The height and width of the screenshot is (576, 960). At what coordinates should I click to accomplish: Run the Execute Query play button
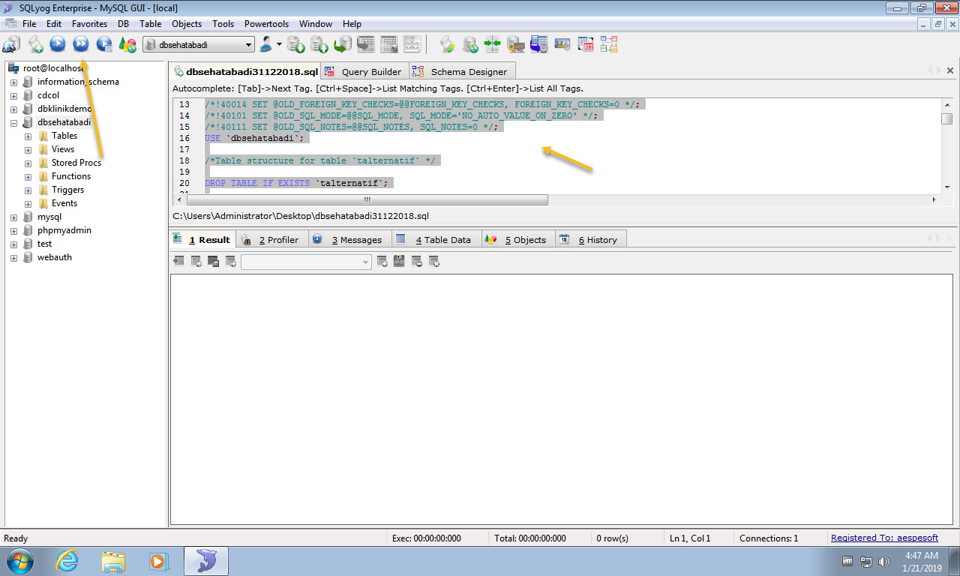58,44
